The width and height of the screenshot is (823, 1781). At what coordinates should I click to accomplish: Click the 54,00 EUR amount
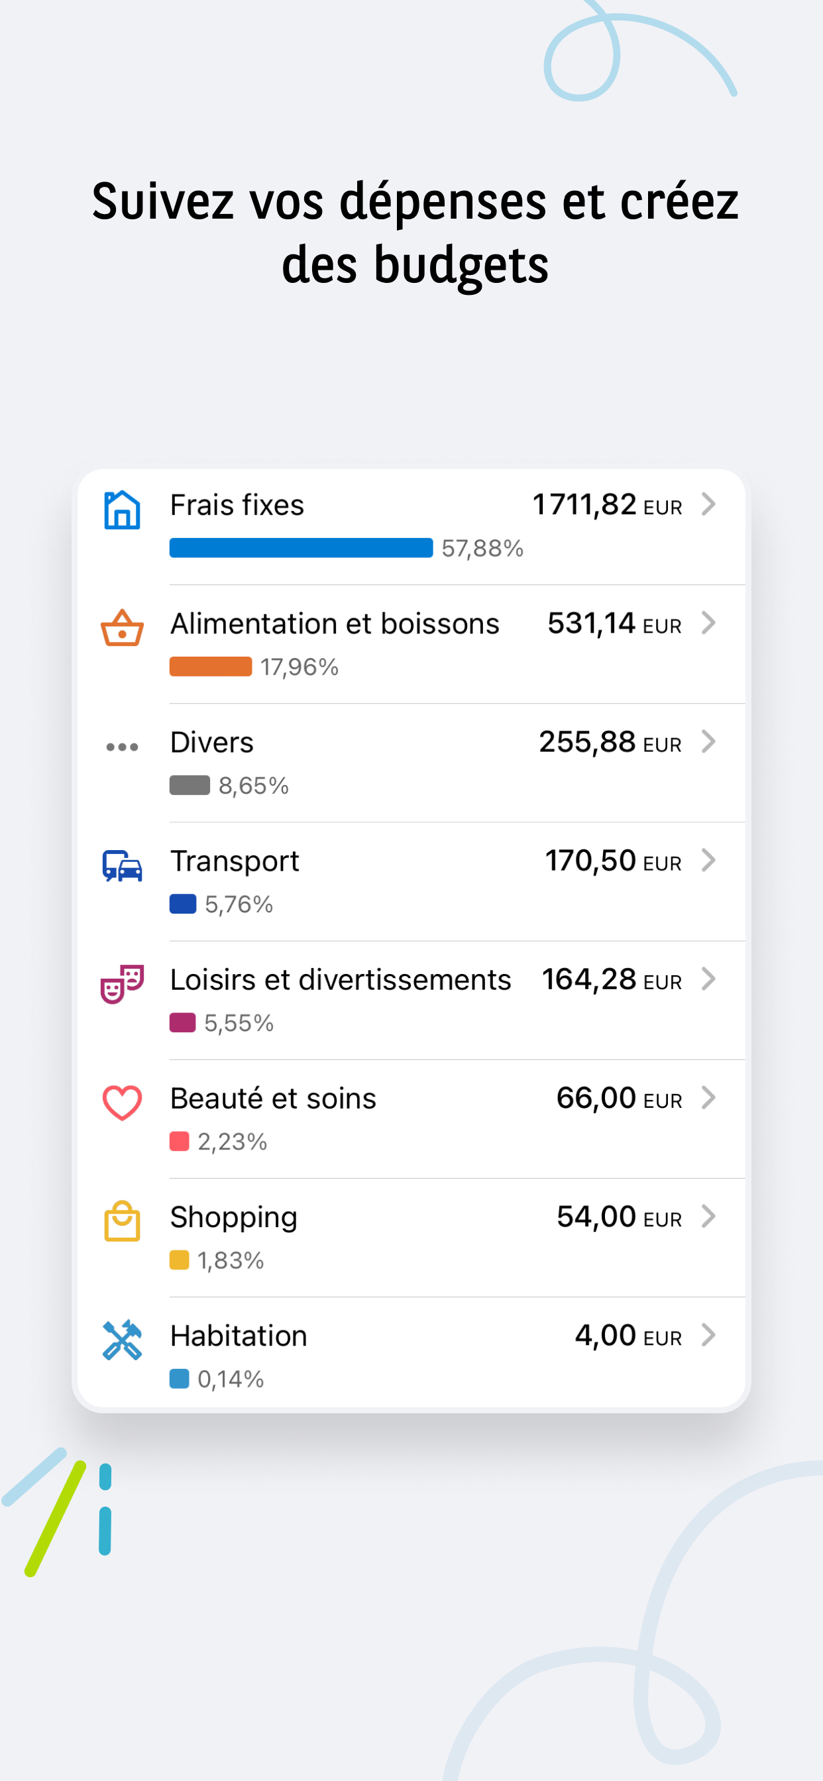tap(620, 1217)
